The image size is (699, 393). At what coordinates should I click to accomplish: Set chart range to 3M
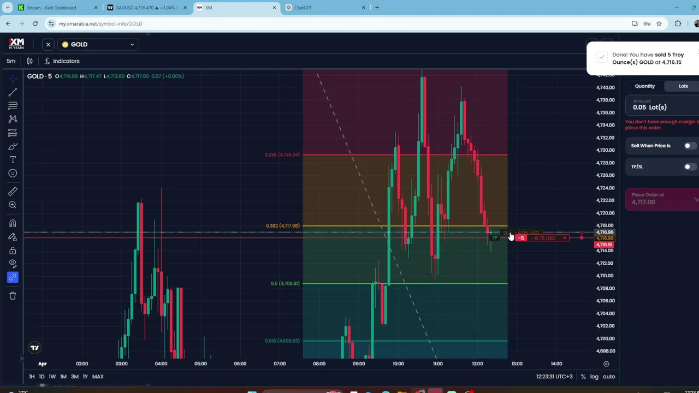coord(75,377)
